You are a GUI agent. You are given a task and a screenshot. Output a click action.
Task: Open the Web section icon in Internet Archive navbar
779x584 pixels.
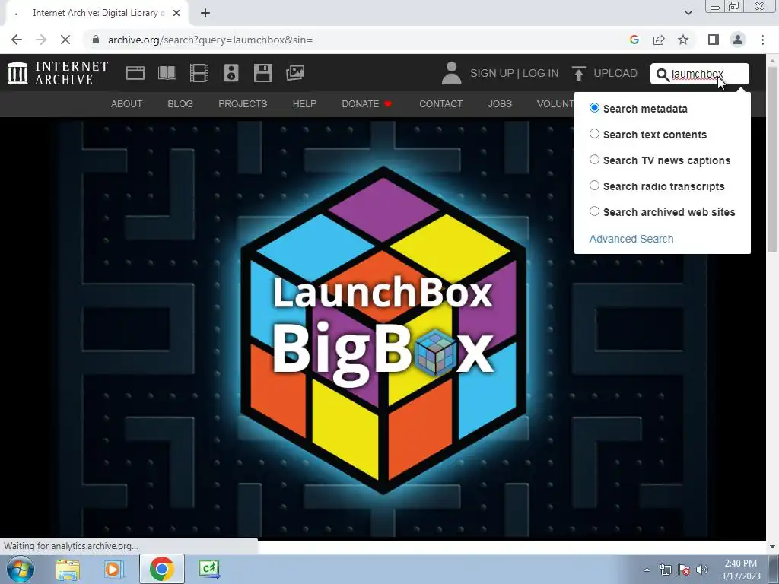135,73
